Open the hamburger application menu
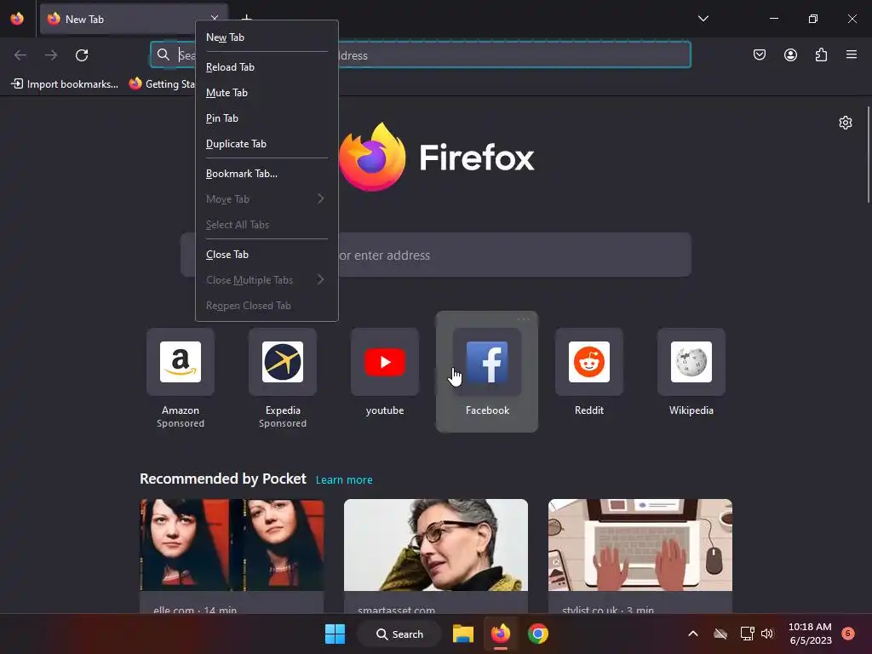 (852, 54)
